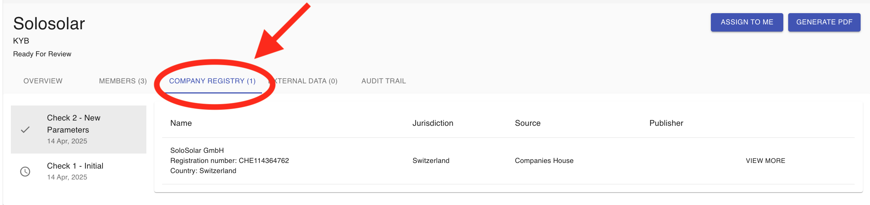Click the Publisher column header

pyautogui.click(x=666, y=123)
